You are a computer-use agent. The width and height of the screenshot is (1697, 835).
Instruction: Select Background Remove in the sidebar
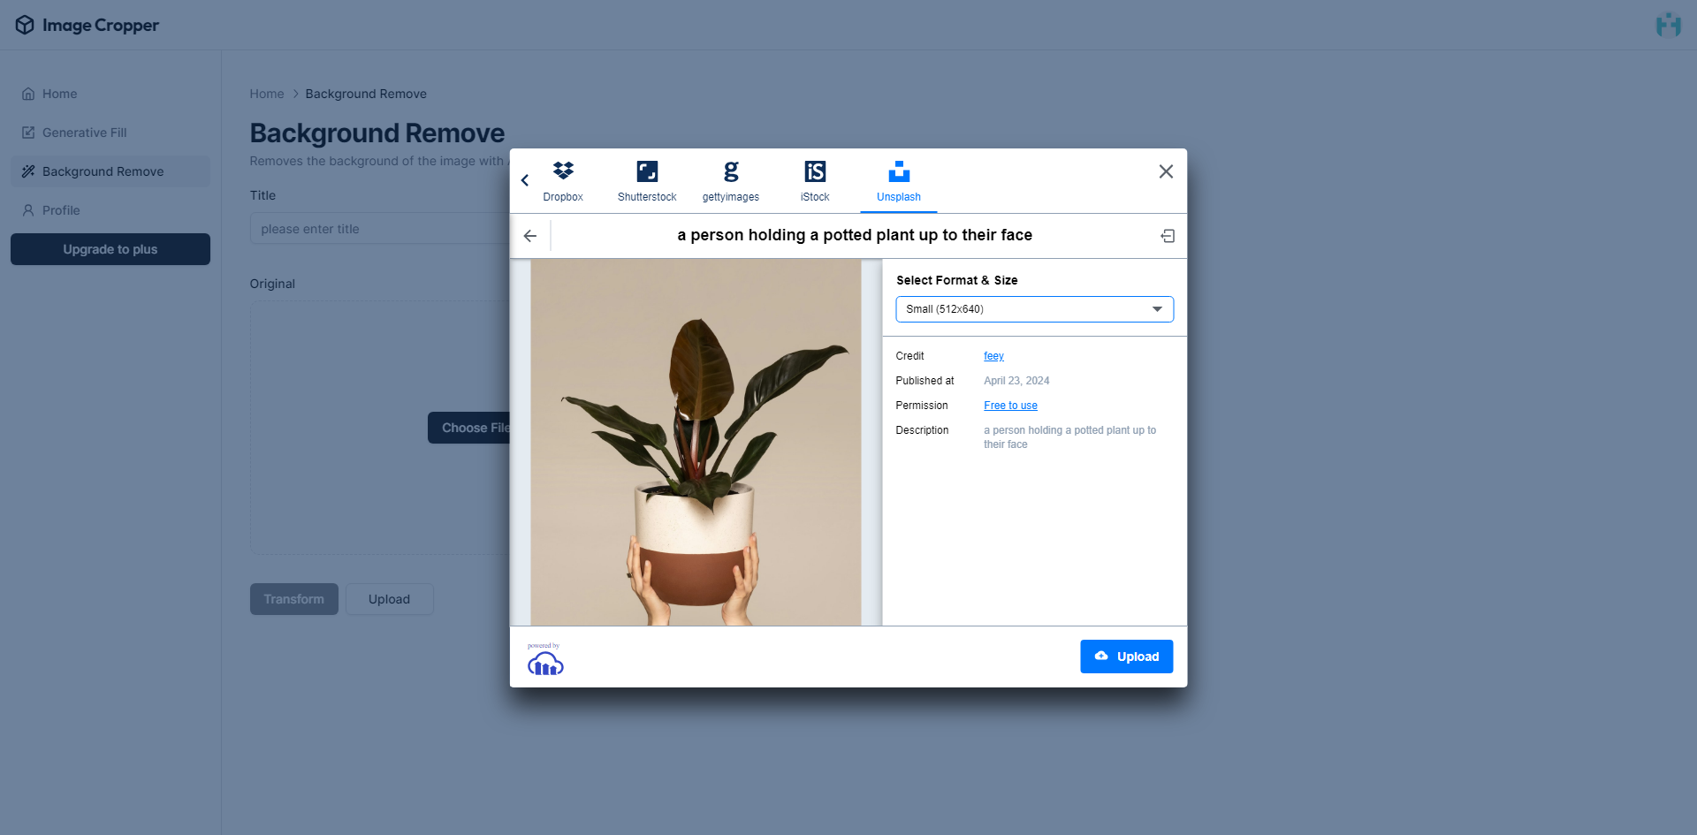[110, 171]
